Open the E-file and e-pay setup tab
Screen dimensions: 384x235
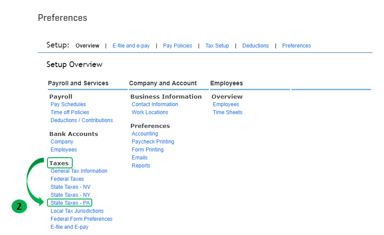coord(131,46)
